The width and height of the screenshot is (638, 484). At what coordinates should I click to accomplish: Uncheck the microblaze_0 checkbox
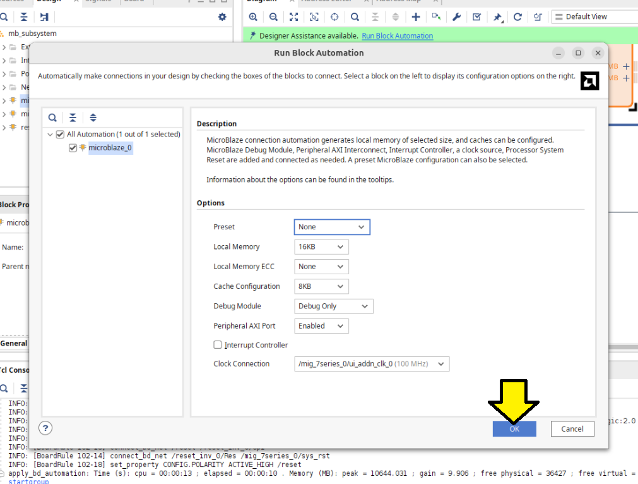coord(73,148)
